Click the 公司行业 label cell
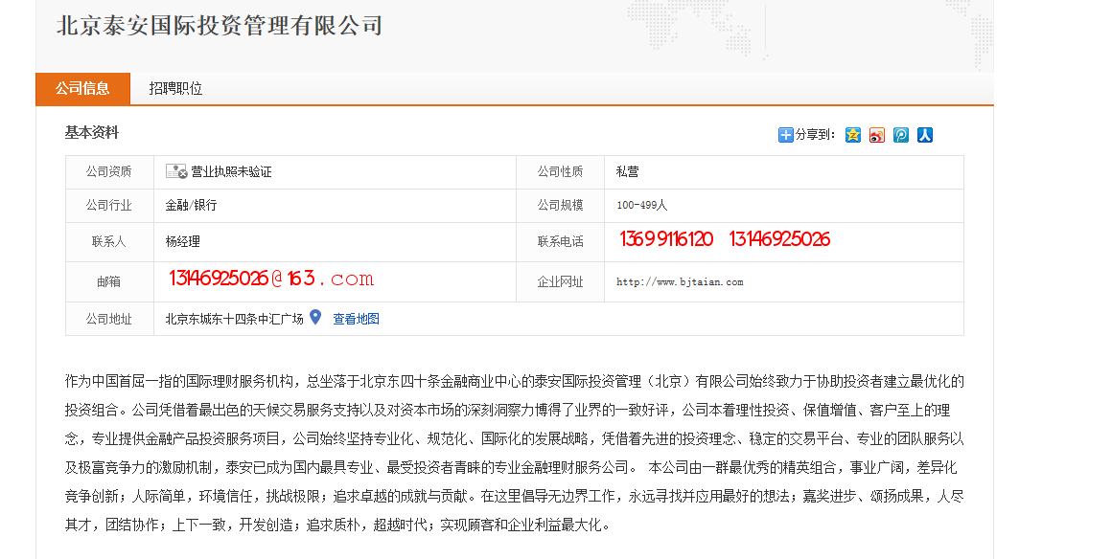 coord(109,206)
